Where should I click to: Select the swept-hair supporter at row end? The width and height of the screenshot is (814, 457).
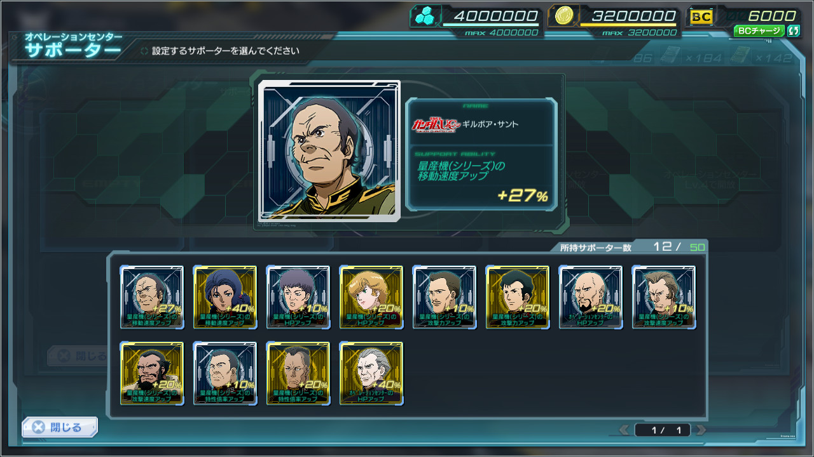point(664,297)
